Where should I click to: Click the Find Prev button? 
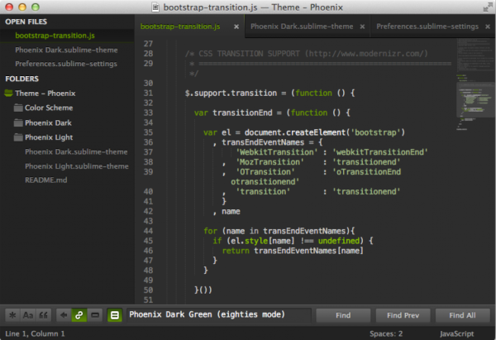[403, 315]
